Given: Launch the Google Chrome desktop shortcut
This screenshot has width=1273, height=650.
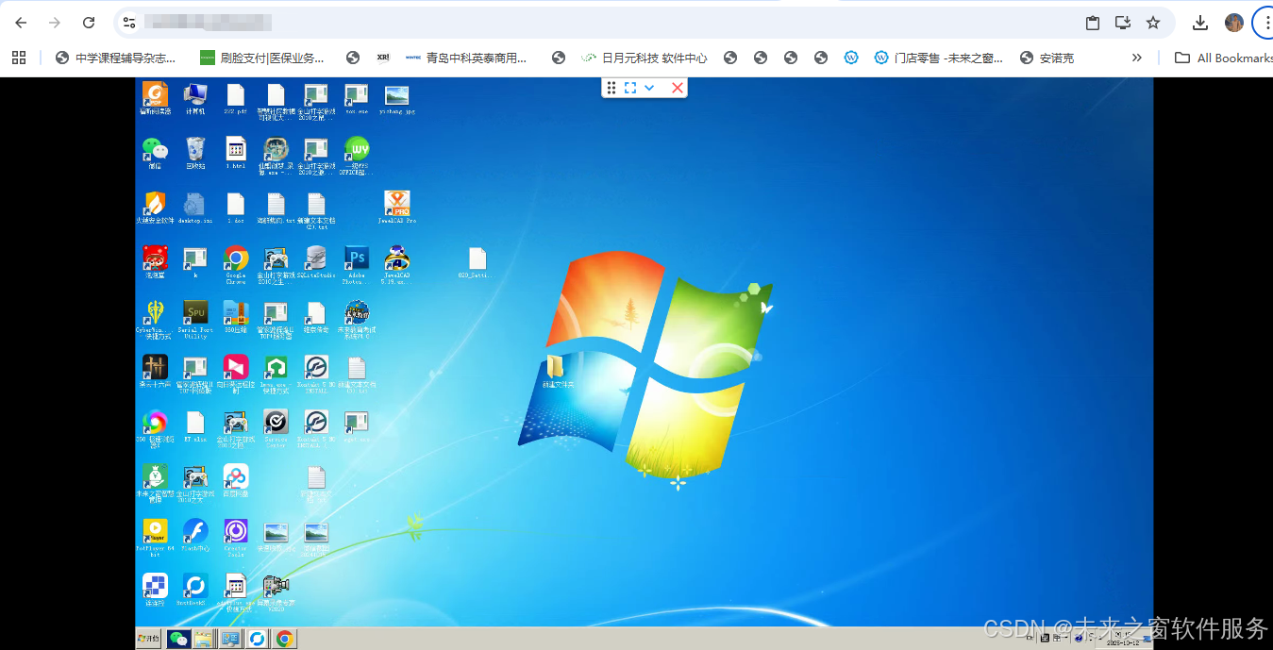Looking at the screenshot, I should click(236, 265).
